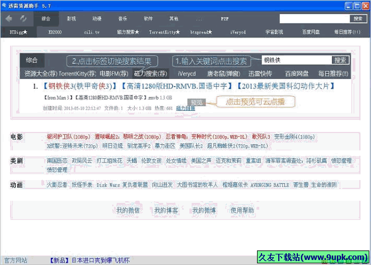Open the 使用帮助 help link

(x=242, y=210)
